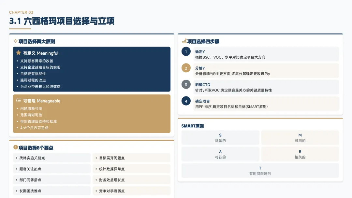Click the 可管理 Manageable title

click(x=42, y=101)
